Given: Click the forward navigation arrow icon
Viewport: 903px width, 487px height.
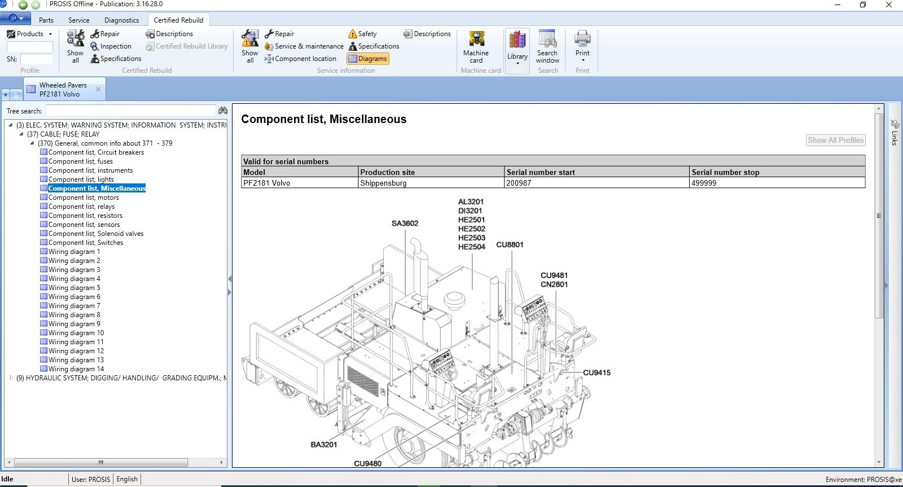Looking at the screenshot, I should (36, 5).
